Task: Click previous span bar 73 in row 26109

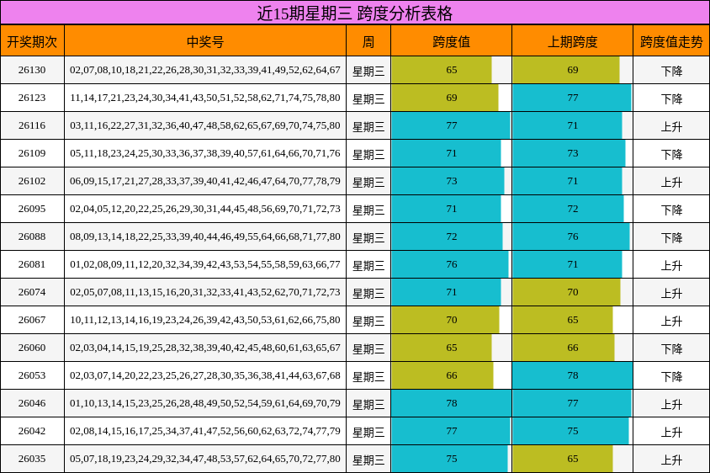Action: 570,153
